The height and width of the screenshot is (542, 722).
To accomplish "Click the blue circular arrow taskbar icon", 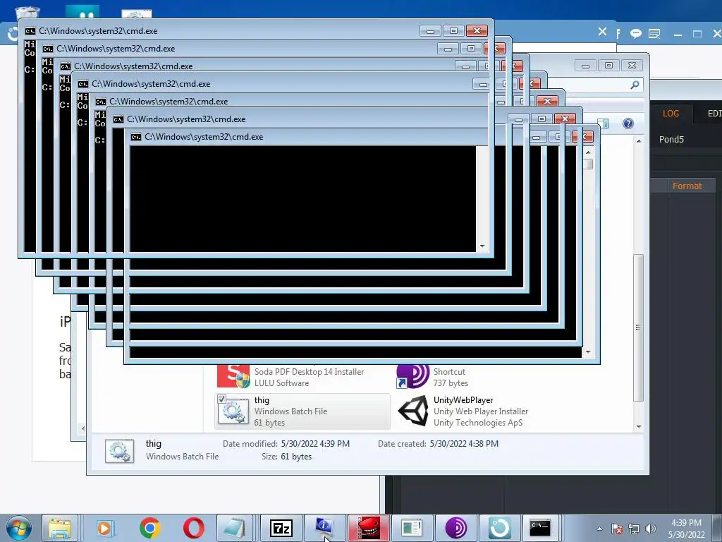I will [x=500, y=528].
